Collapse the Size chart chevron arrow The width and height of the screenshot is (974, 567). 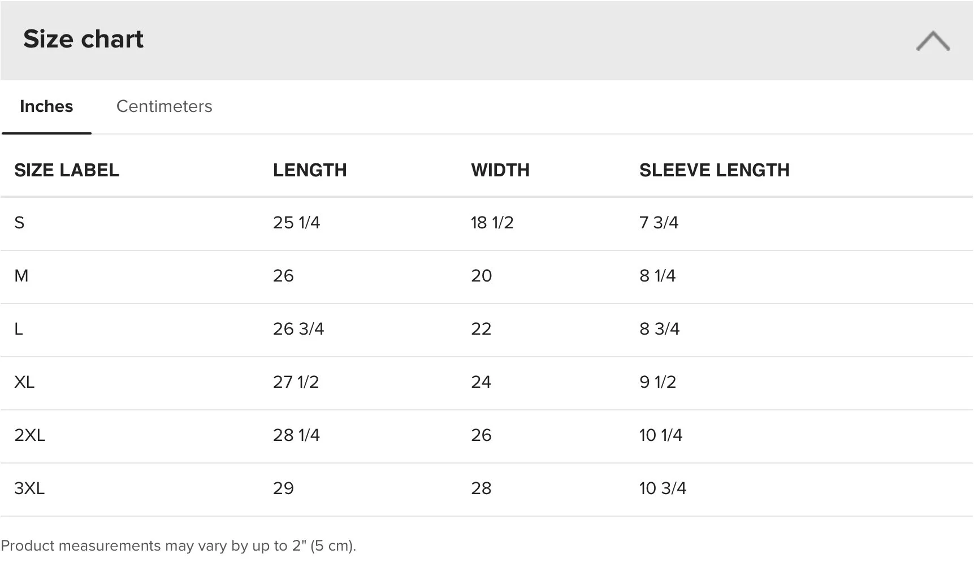pyautogui.click(x=932, y=41)
